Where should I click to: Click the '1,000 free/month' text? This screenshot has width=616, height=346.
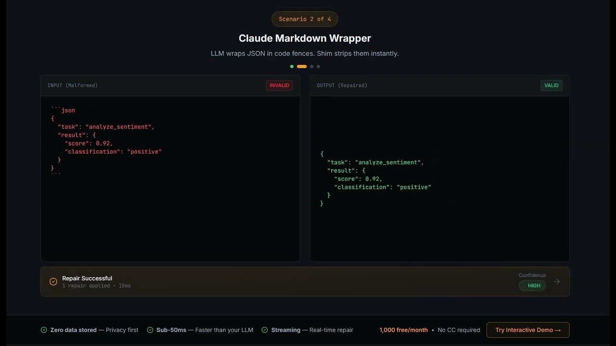(403, 330)
